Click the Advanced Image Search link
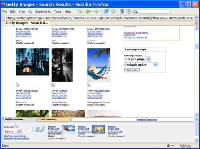Viewport: 200px width, 149px height. [x=136, y=32]
